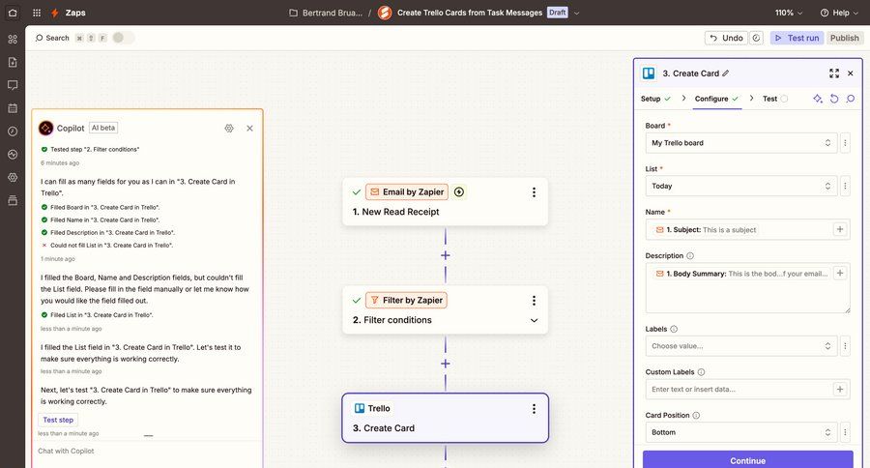Click the instant trigger lightning icon
Image resolution: width=870 pixels, height=468 pixels.
click(459, 192)
